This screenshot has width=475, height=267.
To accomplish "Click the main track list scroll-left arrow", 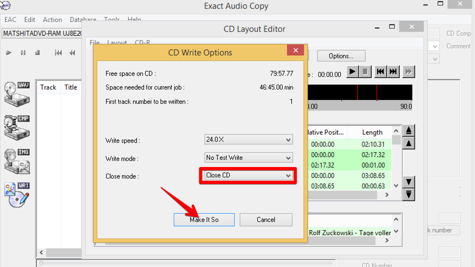I will (x=41, y=252).
